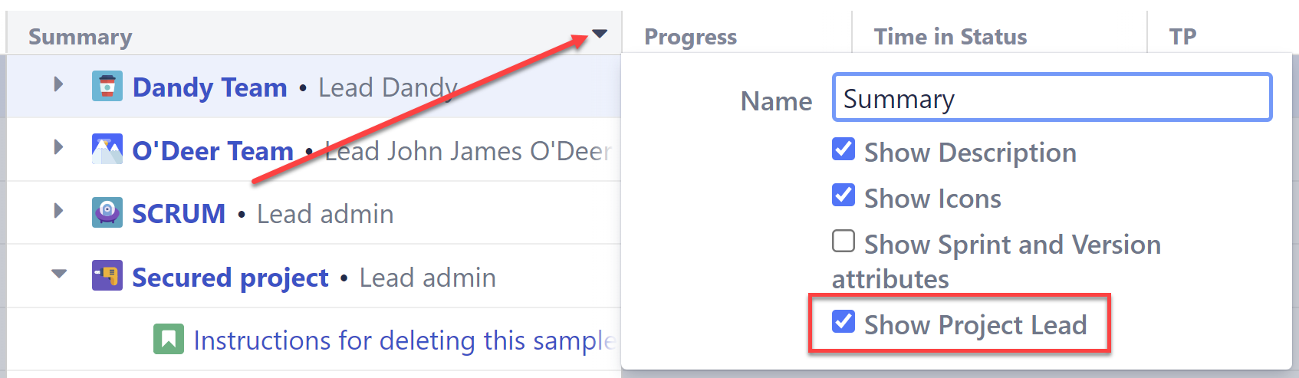Screen dimensions: 1299x378
Task: Open Instructions for deleting this sample issue
Action: coord(404,340)
